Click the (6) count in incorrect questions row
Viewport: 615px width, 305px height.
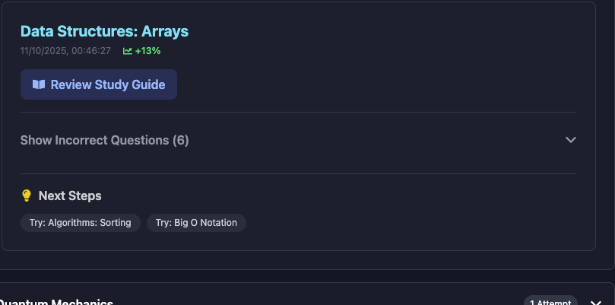click(x=180, y=140)
